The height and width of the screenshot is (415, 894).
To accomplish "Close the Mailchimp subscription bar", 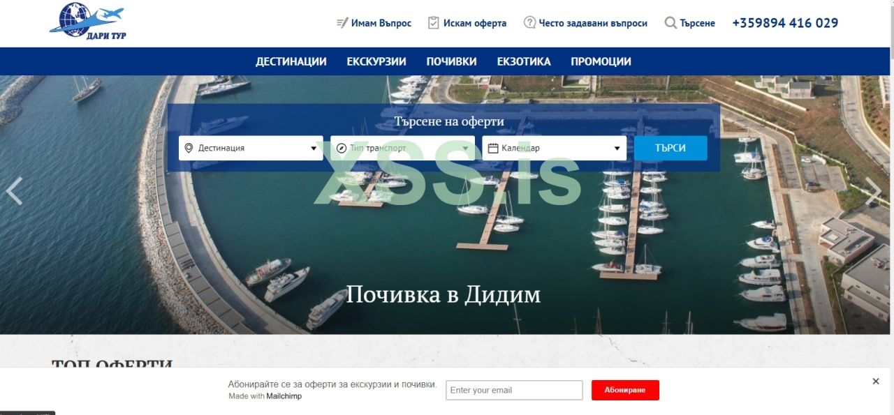I will tap(876, 382).
